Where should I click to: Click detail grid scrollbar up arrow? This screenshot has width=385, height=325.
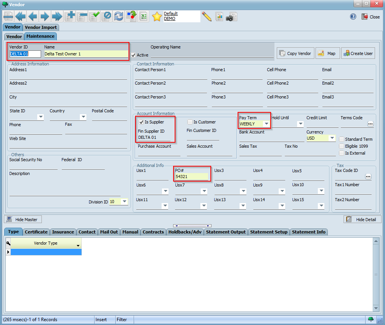[x=376, y=241]
